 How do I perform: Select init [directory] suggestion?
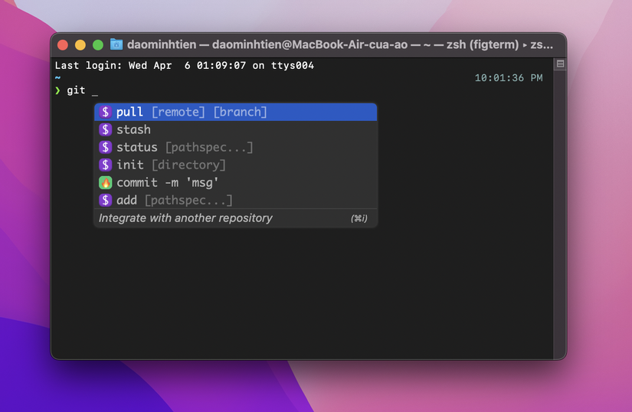pos(236,165)
